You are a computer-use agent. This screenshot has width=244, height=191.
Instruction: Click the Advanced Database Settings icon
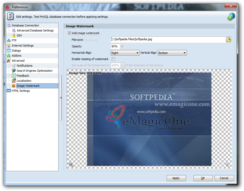(x=14, y=30)
